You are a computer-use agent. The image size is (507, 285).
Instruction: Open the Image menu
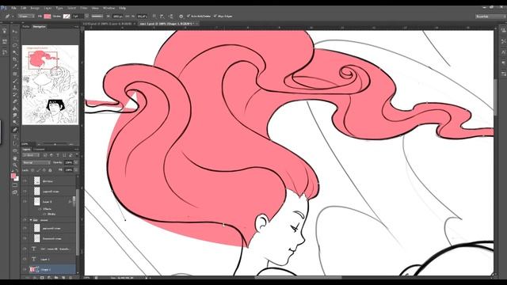tap(35, 8)
